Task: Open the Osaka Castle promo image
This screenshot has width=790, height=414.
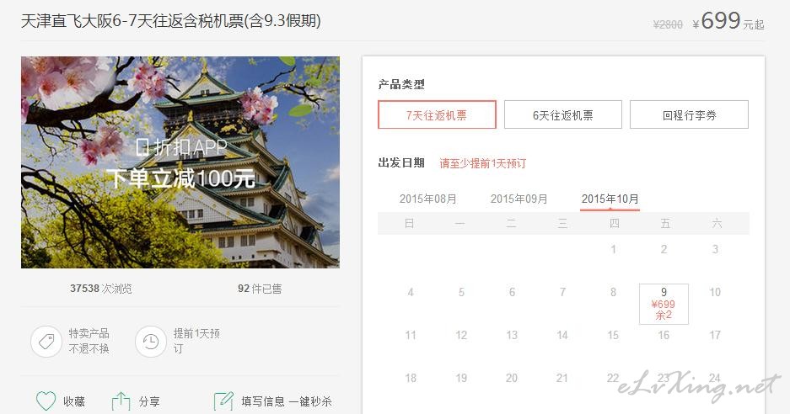Action: 180,162
